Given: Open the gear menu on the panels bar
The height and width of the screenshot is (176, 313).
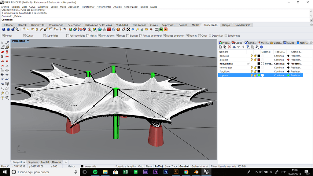Looking at the screenshot, I should point(311,42).
